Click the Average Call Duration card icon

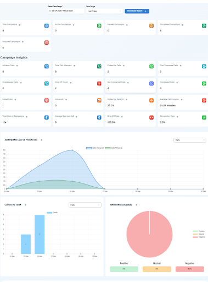pyautogui.click(x=204, y=100)
